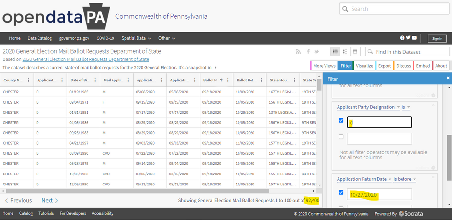The image size is (452, 220).
Task: Expand the dataset description arrow
Action: coord(215,68)
